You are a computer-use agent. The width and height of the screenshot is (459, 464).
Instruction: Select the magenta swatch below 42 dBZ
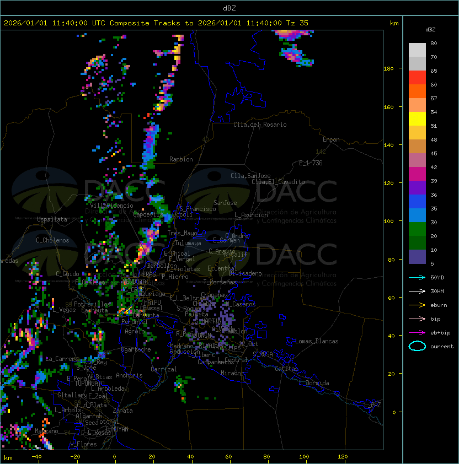[x=417, y=174]
